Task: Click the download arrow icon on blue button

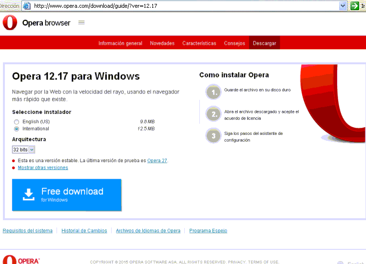Action: [x=28, y=195]
